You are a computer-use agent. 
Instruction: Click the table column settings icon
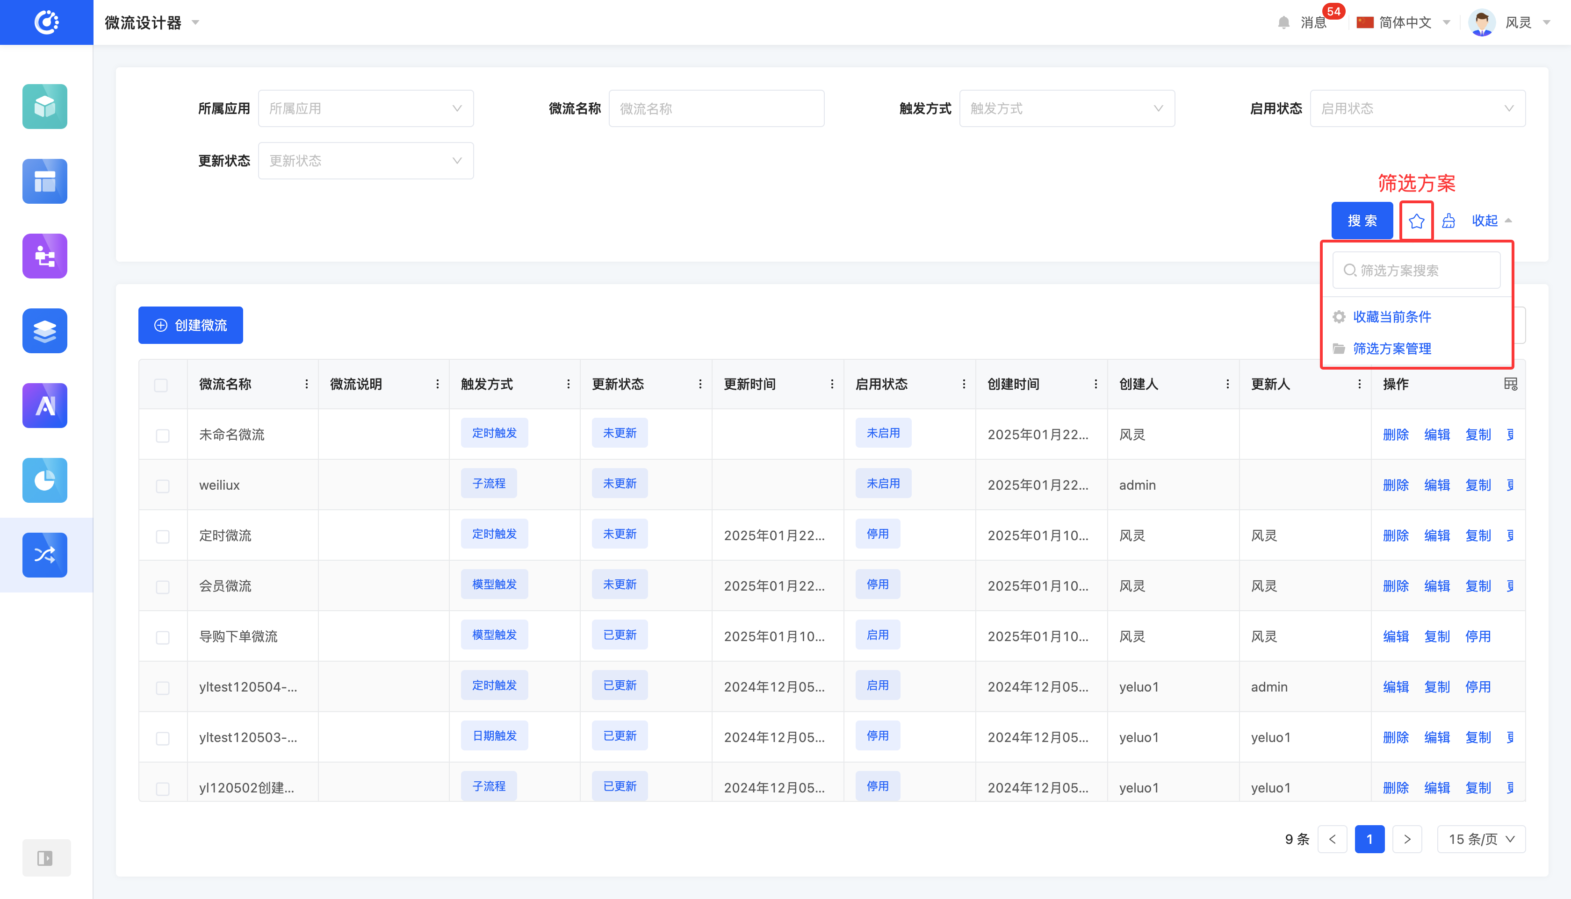tap(1511, 384)
